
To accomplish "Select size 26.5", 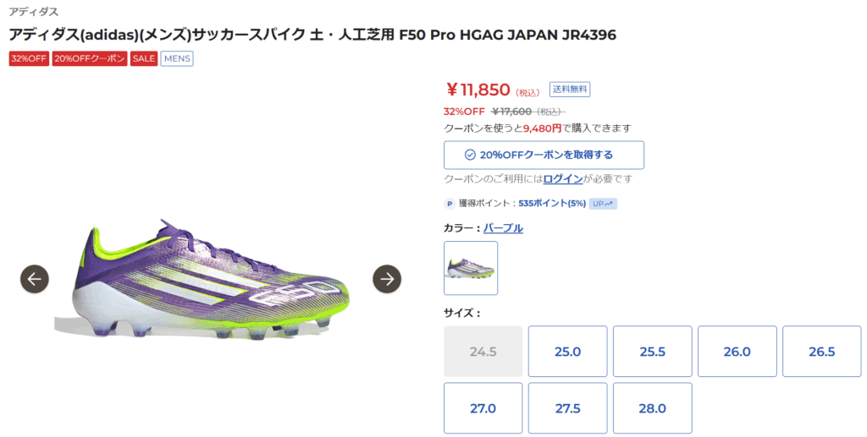I will tap(821, 352).
